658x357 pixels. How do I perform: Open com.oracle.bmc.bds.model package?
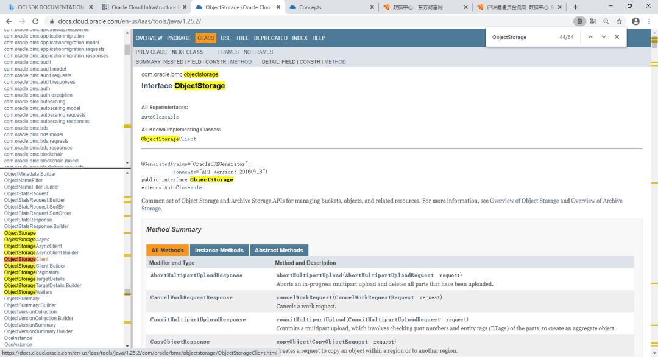[34, 134]
